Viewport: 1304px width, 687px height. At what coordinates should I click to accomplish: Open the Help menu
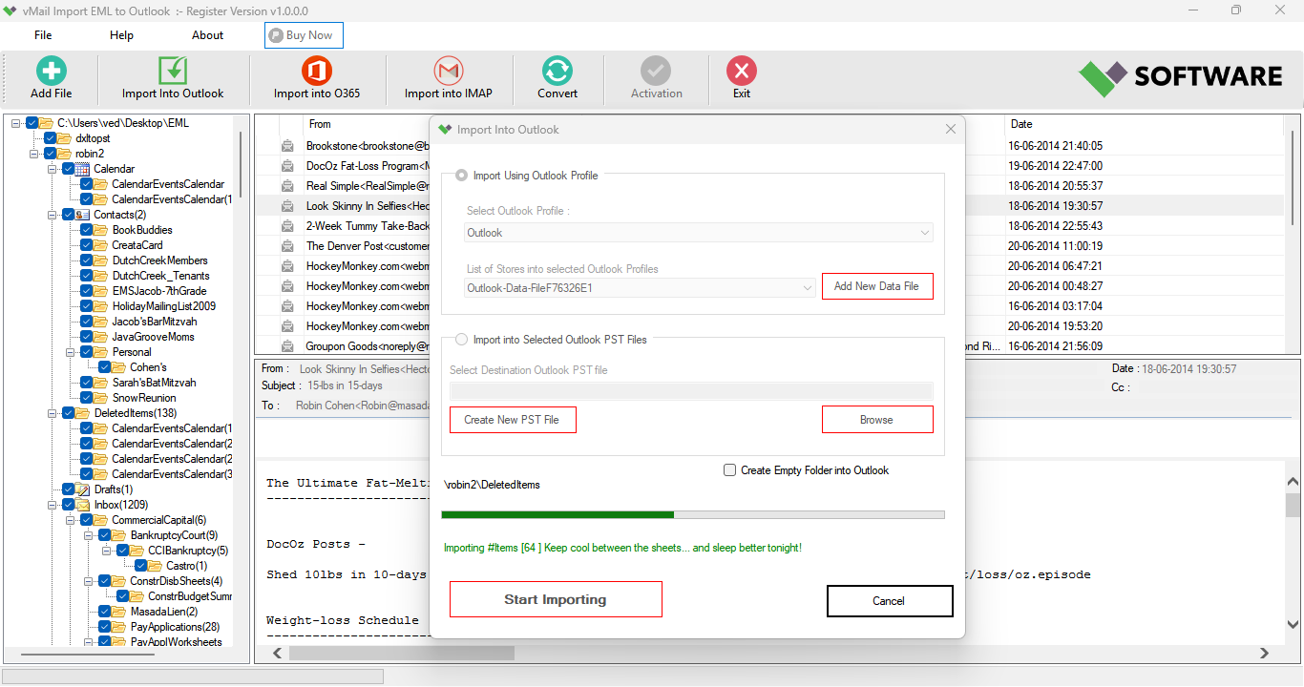click(x=121, y=35)
